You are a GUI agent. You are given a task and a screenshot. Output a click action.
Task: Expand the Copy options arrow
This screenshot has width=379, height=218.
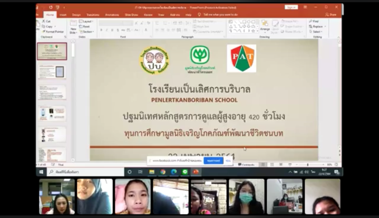click(x=55, y=26)
